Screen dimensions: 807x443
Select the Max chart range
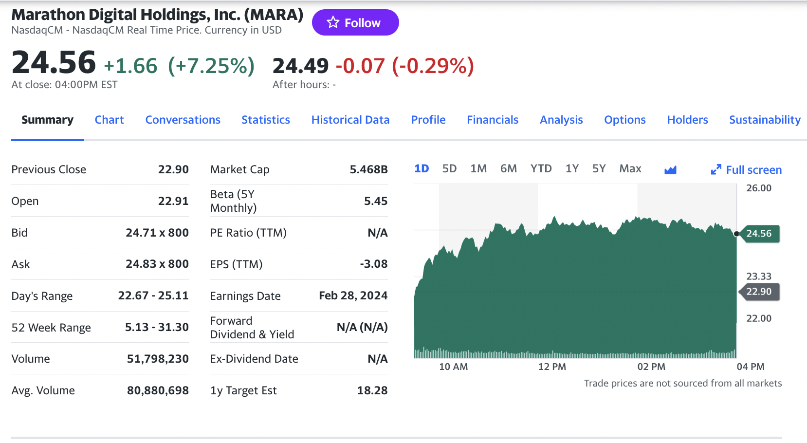pos(630,168)
